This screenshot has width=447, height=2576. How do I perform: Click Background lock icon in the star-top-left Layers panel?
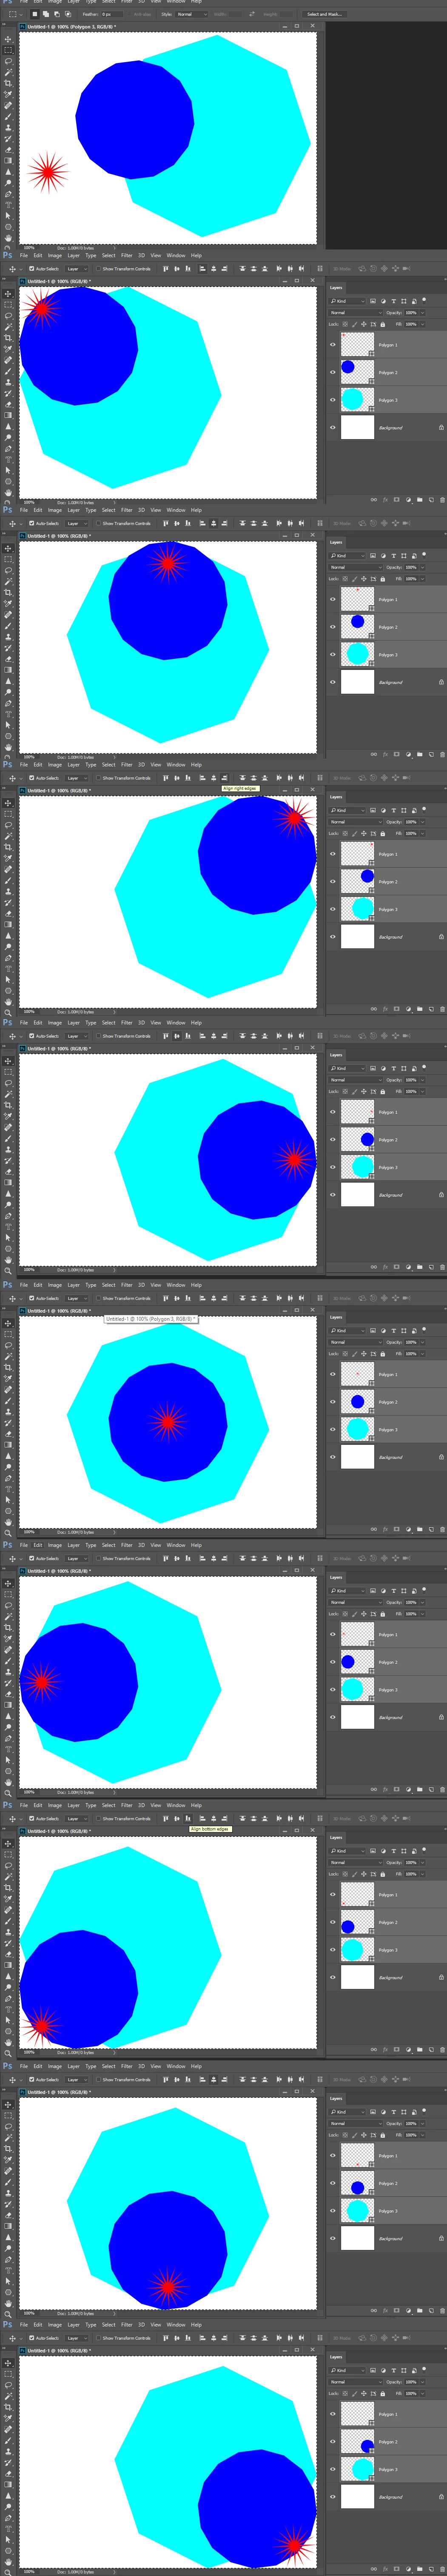tap(441, 428)
